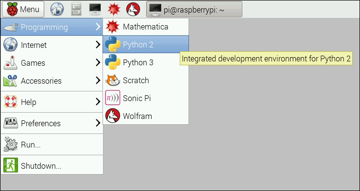Click the Mathematica red spiky icon in the submenu
The height and width of the screenshot is (191, 360).
pyautogui.click(x=113, y=27)
